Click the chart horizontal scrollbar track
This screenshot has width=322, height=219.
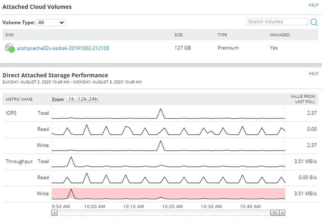[x=164, y=213]
